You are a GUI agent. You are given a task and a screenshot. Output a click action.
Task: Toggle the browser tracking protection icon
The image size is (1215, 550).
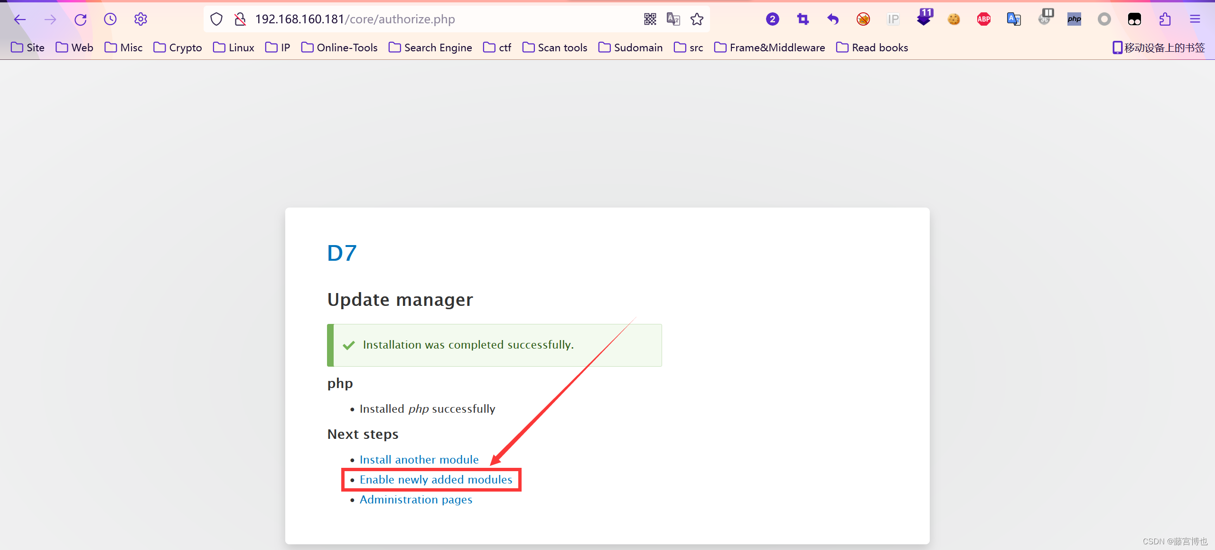click(x=217, y=19)
